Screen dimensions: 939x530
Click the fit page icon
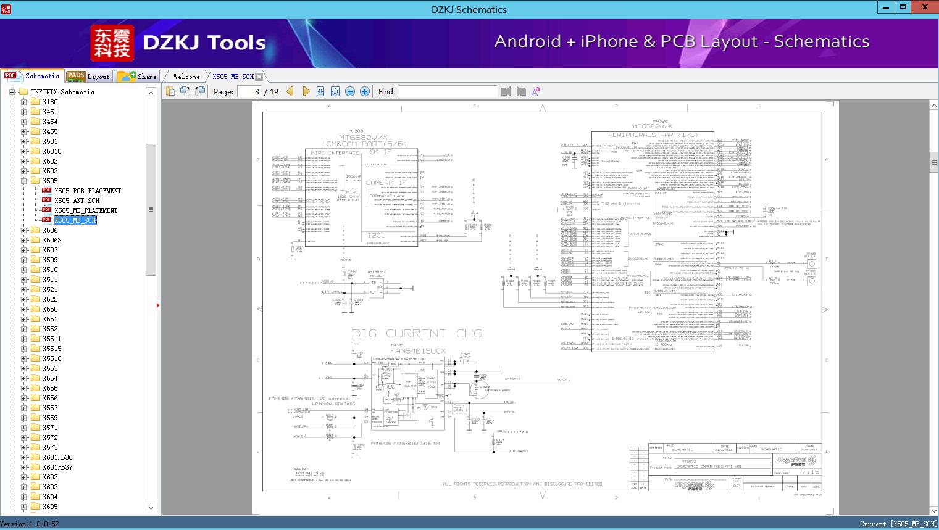pyautogui.click(x=335, y=91)
